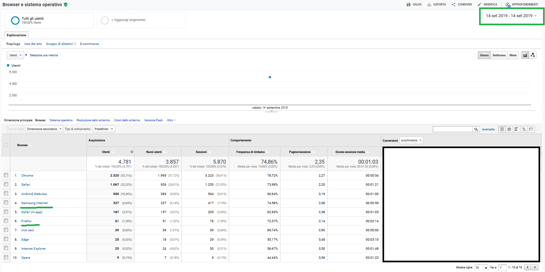Check the Android Webview row checkbox
Viewport: 545px width, 272px height.
[x=6, y=193]
